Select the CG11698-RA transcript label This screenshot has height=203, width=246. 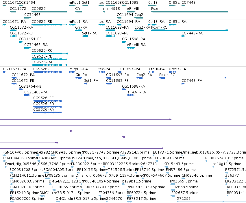coord(134,39)
